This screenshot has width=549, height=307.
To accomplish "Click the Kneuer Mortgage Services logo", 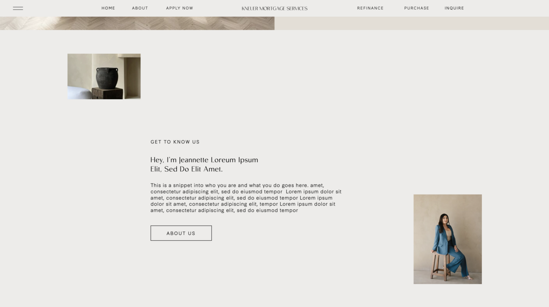I will pos(274,8).
